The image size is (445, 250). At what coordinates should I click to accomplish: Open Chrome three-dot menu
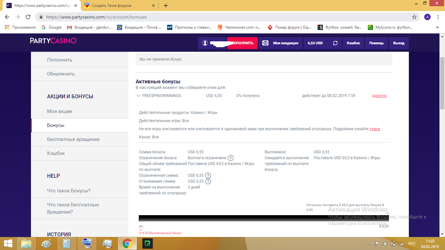pos(438,17)
